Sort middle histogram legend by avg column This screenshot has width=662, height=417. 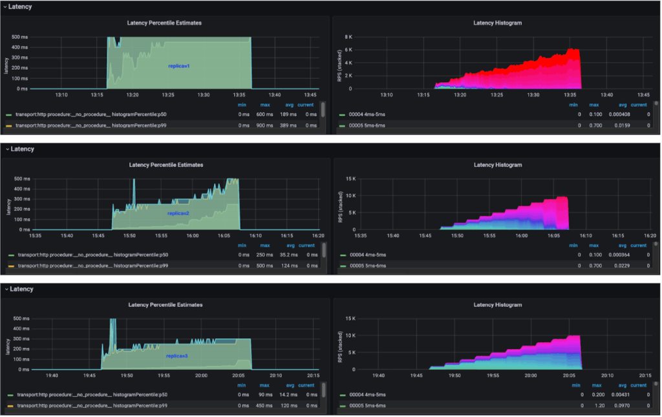click(622, 245)
